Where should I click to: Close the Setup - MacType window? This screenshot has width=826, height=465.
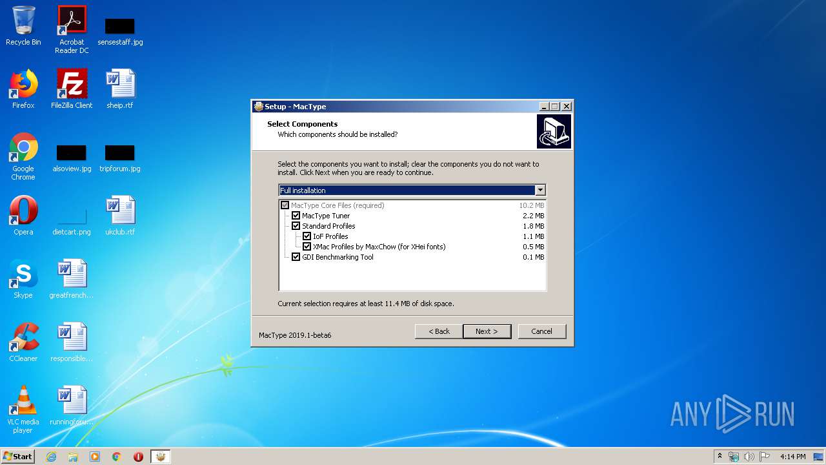coord(567,107)
